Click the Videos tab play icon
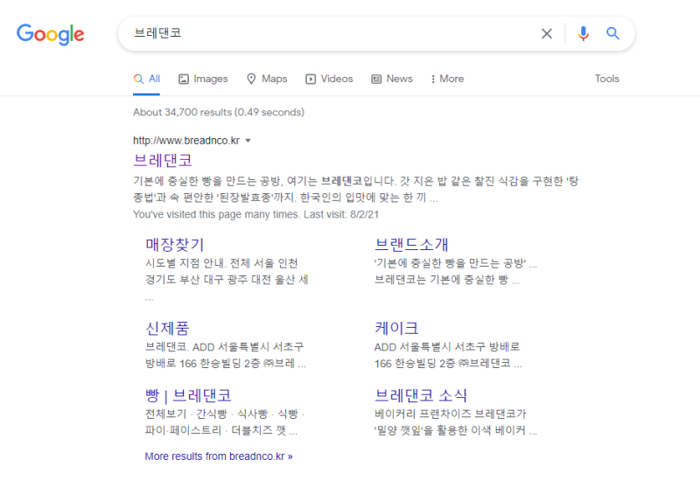Screen dimensions: 700x480 311,79
